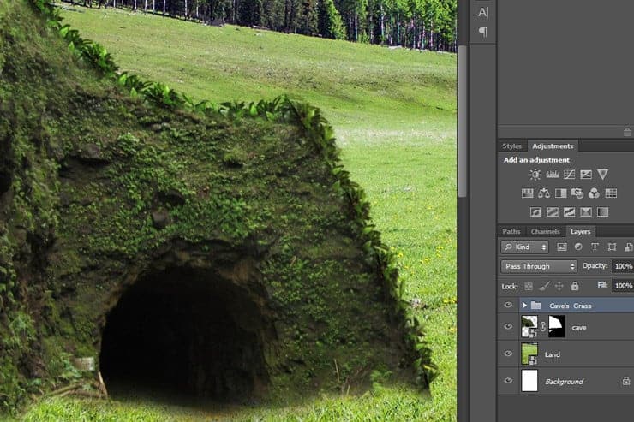The width and height of the screenshot is (634, 422).
Task: Add a Color Balance adjustment
Action: 544,193
